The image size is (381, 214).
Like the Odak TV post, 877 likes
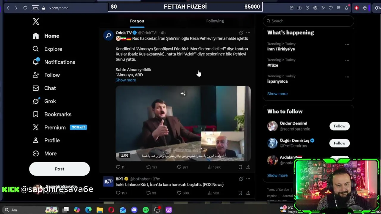182,167
